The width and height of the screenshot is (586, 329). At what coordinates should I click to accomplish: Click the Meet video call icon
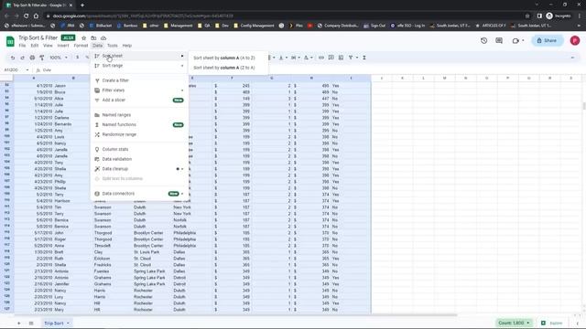[516, 40]
